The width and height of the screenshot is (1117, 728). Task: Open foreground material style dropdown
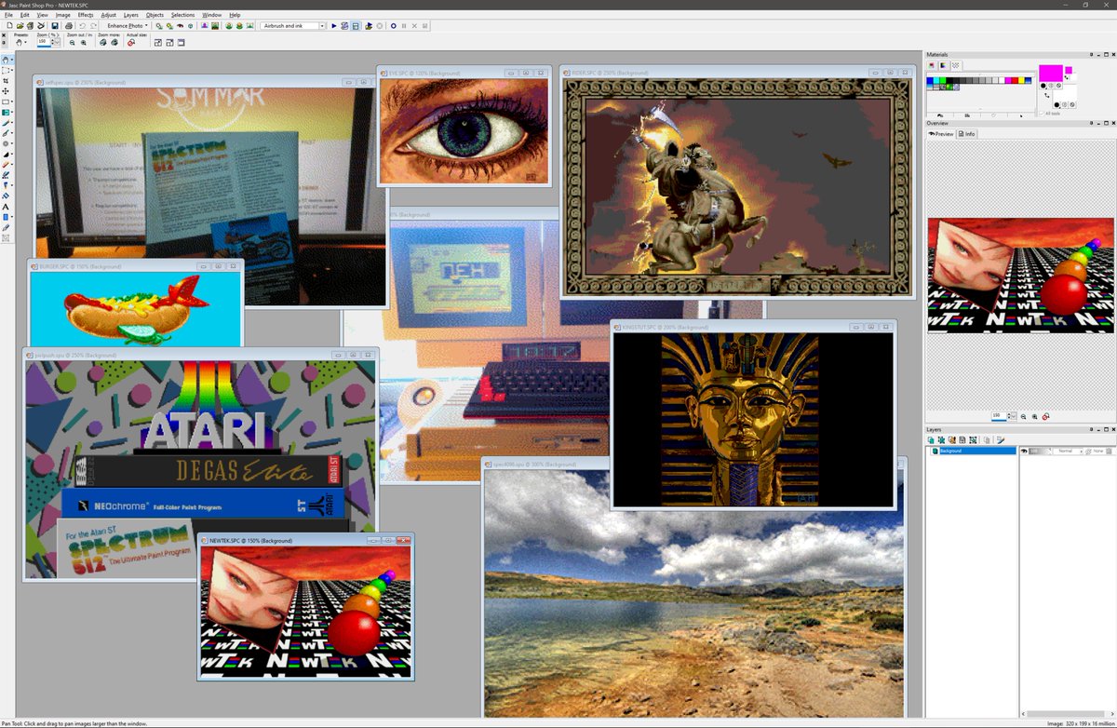pos(1043,86)
